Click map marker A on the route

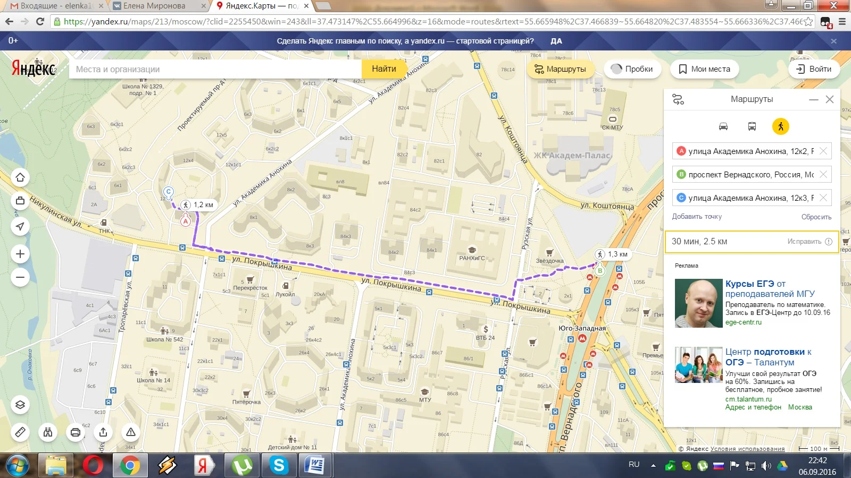[x=186, y=221]
